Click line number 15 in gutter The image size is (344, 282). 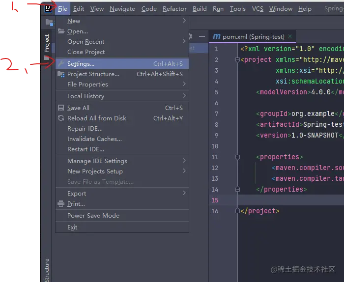coord(215,200)
